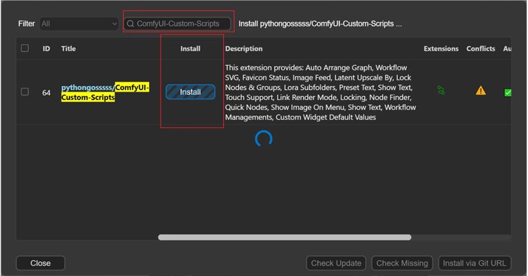Click the extension description text
The image size is (528, 276).
pos(321,92)
